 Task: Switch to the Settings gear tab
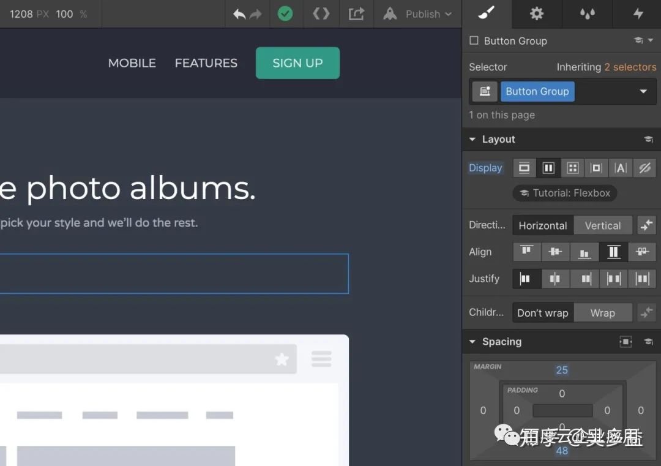(x=537, y=13)
